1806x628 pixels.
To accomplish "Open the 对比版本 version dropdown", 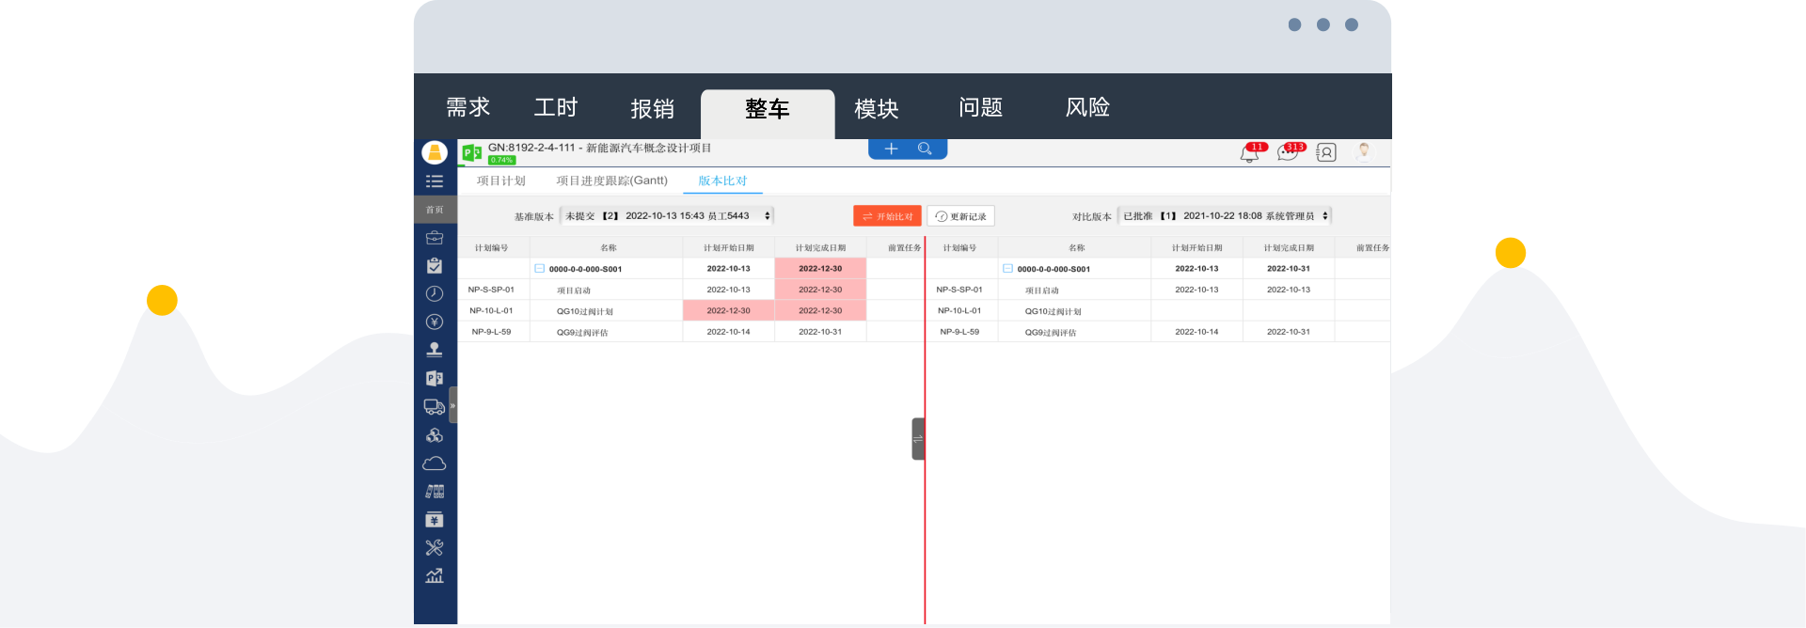I will pyautogui.click(x=1225, y=216).
